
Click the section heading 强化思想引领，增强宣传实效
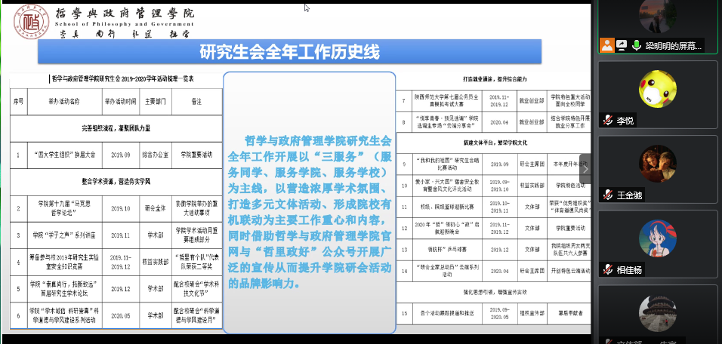pyautogui.click(x=495, y=292)
